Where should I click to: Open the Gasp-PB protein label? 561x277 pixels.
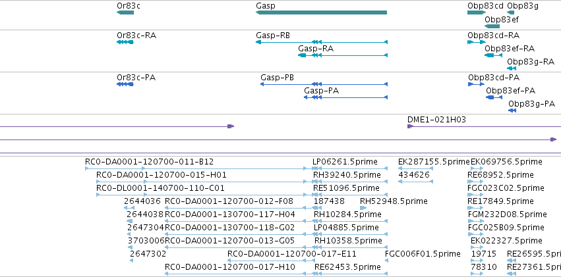[x=278, y=78]
